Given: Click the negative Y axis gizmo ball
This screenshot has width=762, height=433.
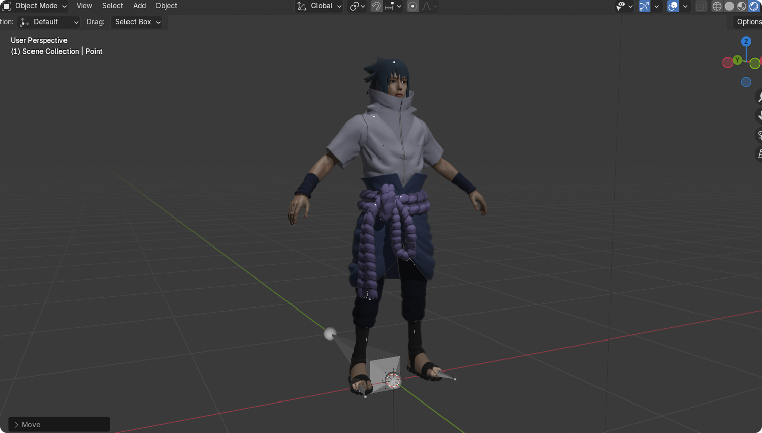Looking at the screenshot, I should [755, 64].
